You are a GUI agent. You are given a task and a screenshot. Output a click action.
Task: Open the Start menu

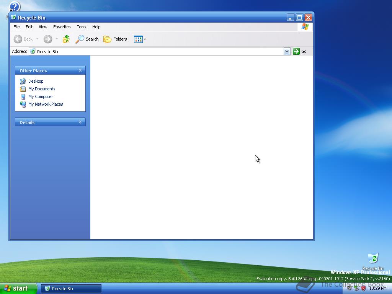coord(18,288)
